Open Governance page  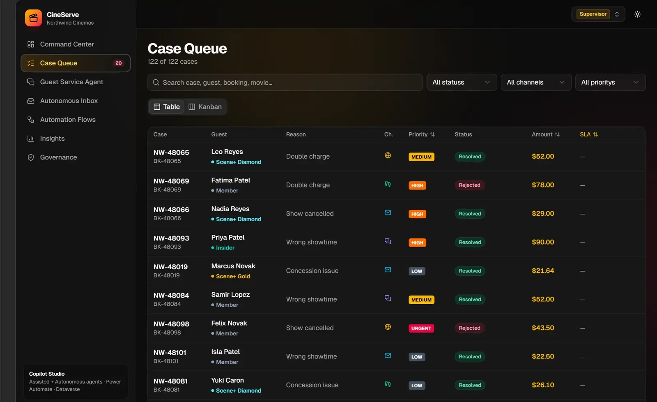pyautogui.click(x=76, y=157)
